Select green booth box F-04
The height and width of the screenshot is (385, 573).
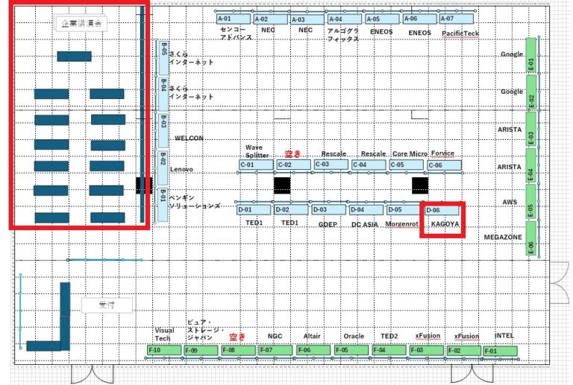point(389,350)
